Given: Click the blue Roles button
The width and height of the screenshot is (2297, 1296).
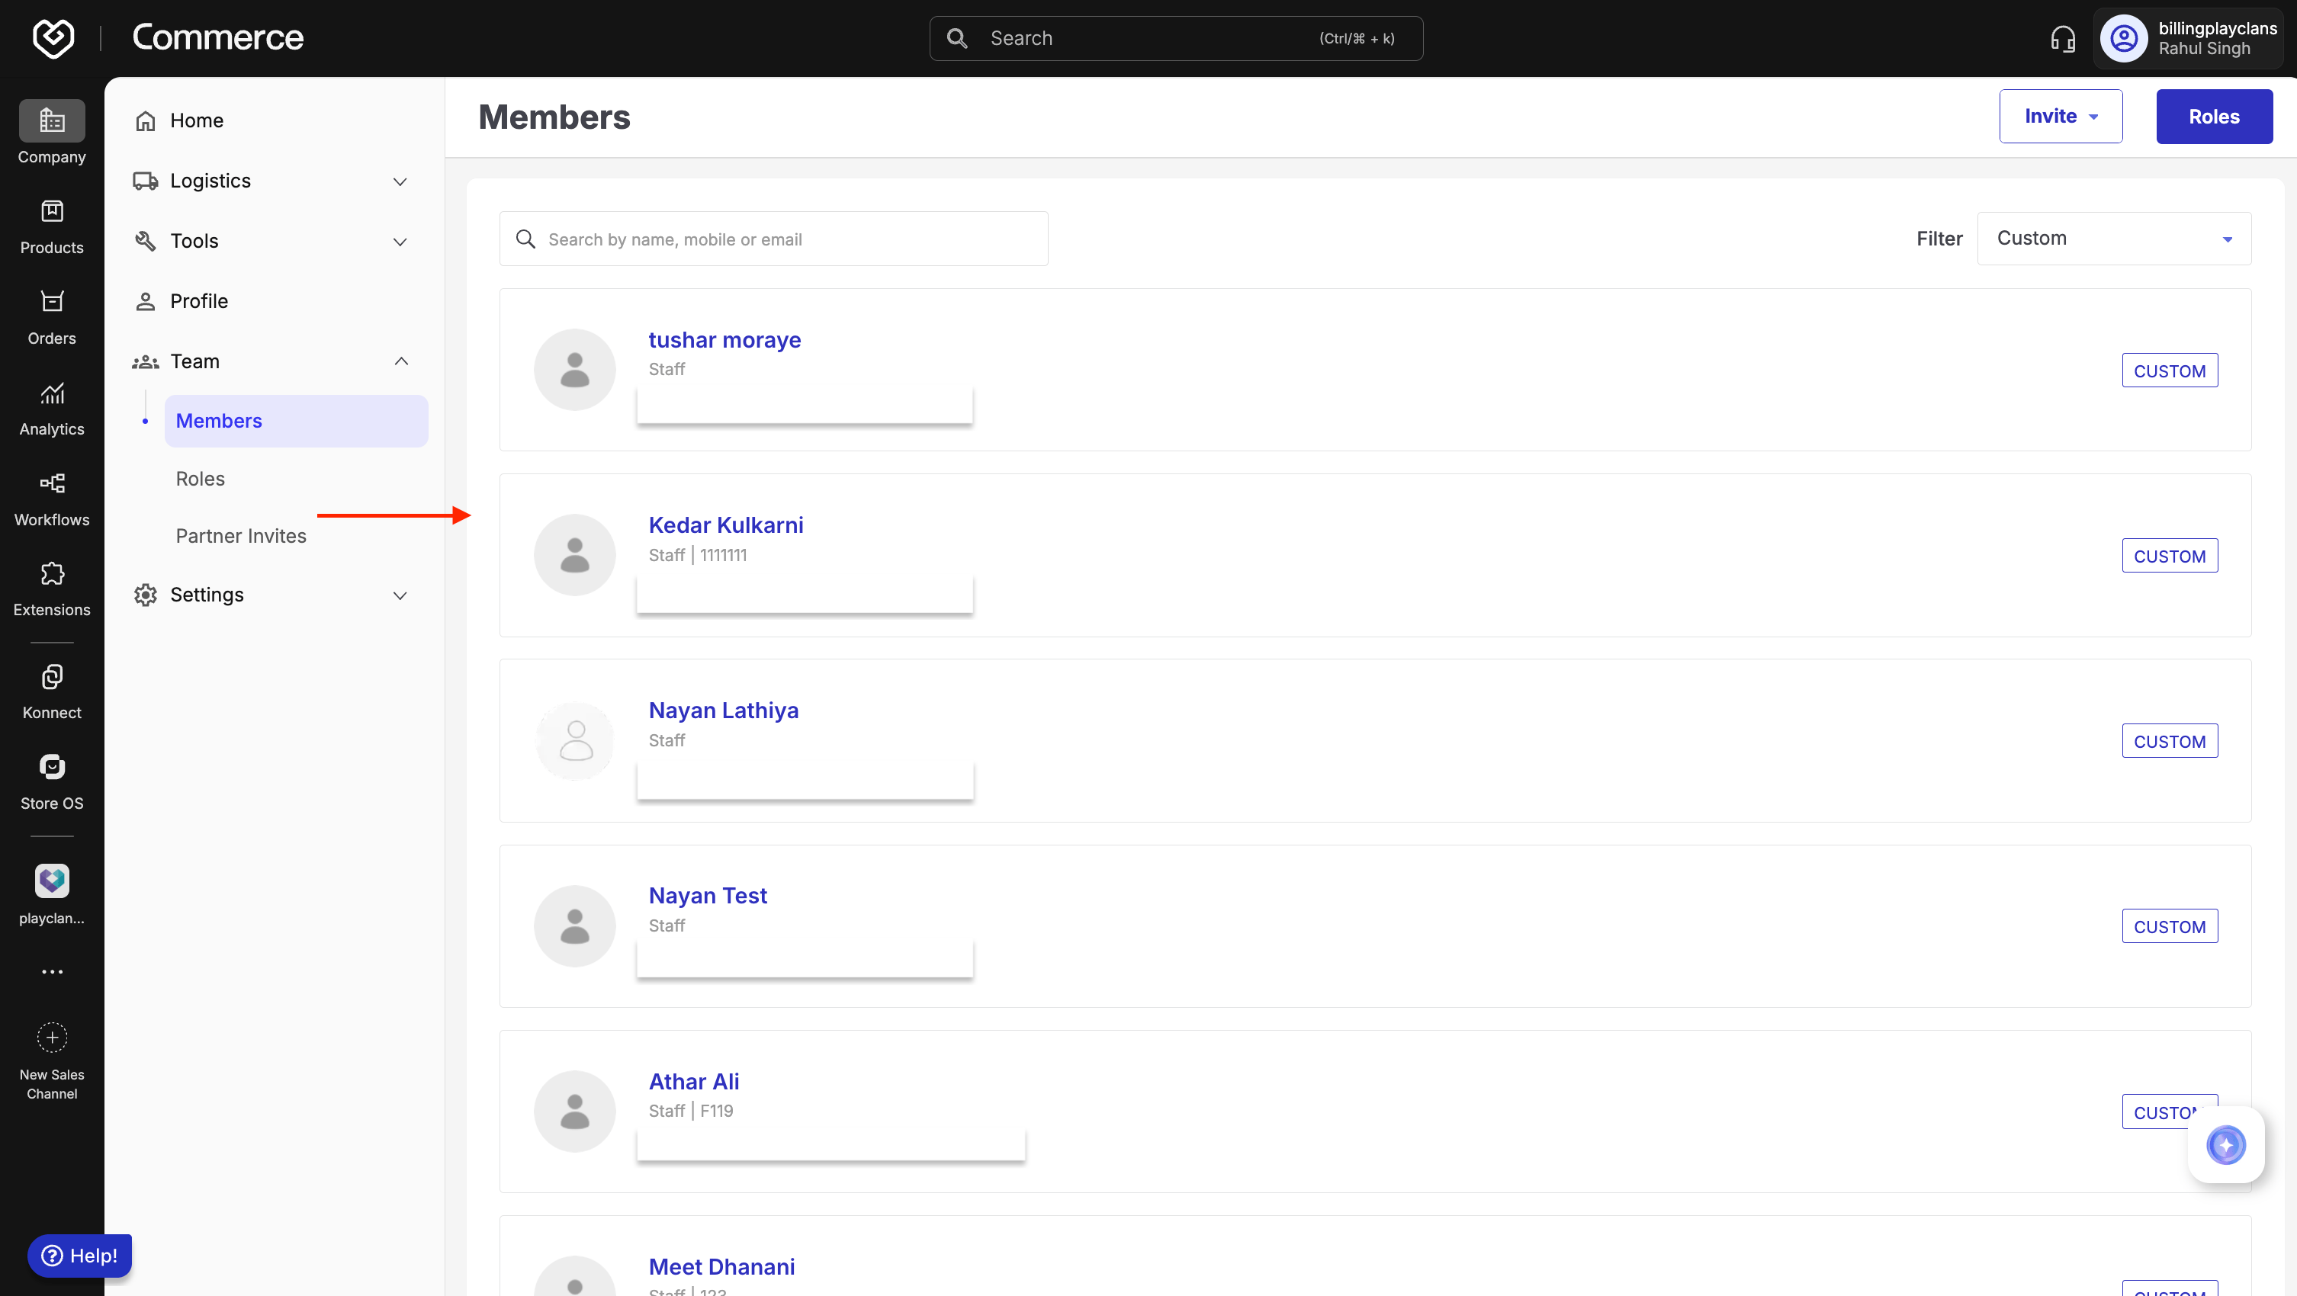Looking at the screenshot, I should [x=2213, y=116].
